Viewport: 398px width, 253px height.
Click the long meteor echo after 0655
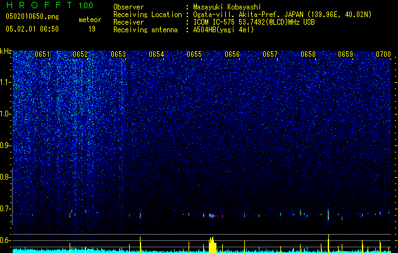[213, 216]
